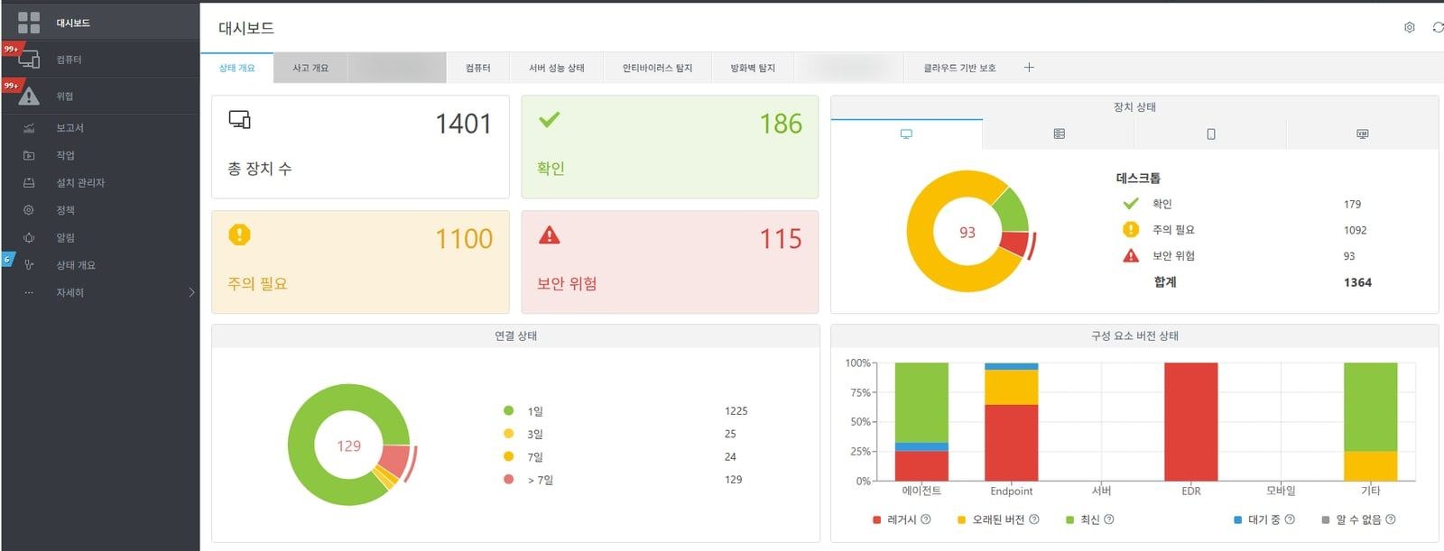This screenshot has width=1444, height=551.
Task: Click the green check icon on 확인 card
Action: click(549, 119)
